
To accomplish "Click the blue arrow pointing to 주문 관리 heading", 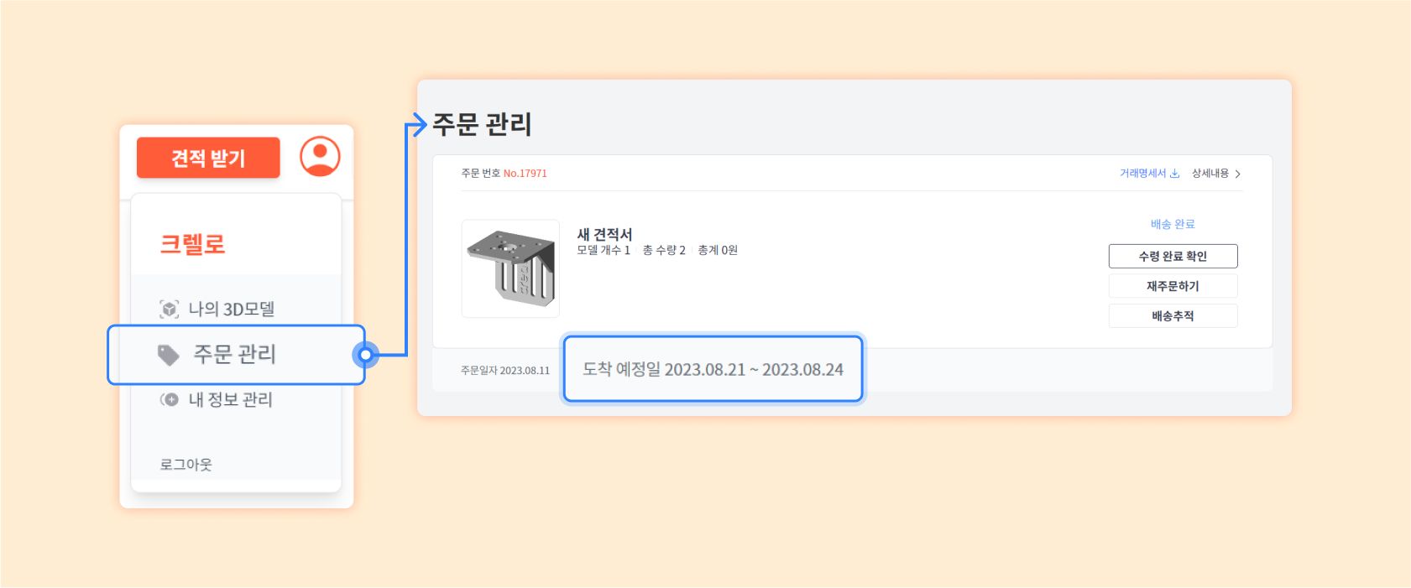I will (417, 125).
